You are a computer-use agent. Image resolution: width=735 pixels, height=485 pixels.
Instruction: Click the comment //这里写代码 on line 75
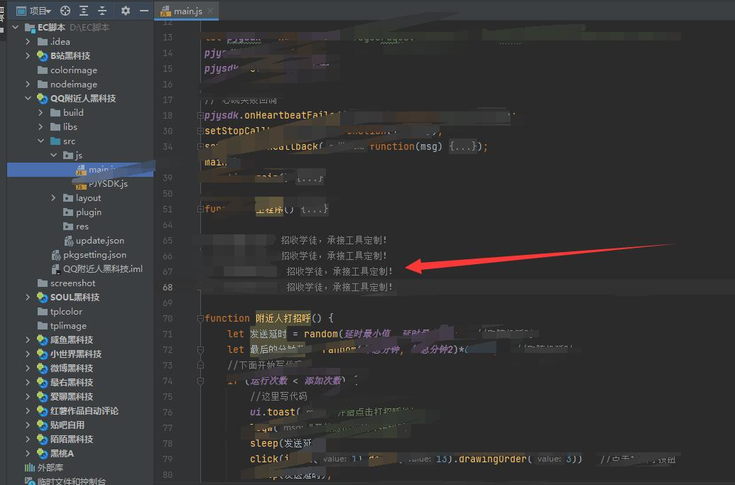[278, 396]
